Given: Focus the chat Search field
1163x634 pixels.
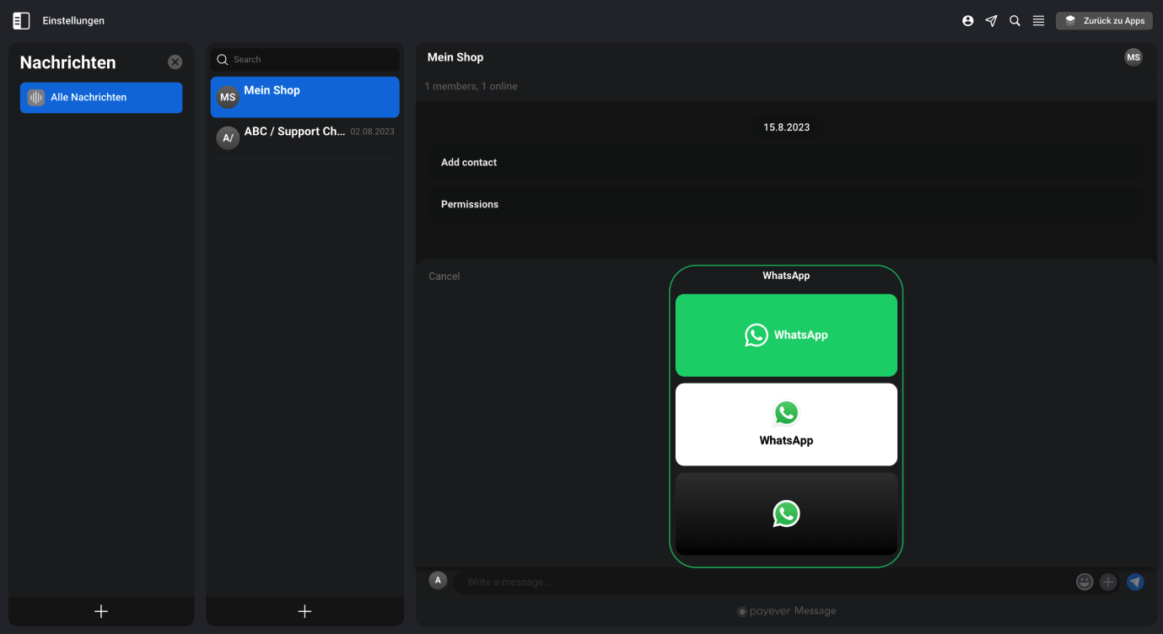Looking at the screenshot, I should 305,60.
